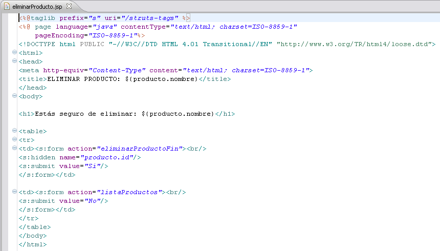Click the DOCTYPE declaration line
Image resolution: width=440 pixels, height=251 pixels.
pyautogui.click(x=227, y=44)
